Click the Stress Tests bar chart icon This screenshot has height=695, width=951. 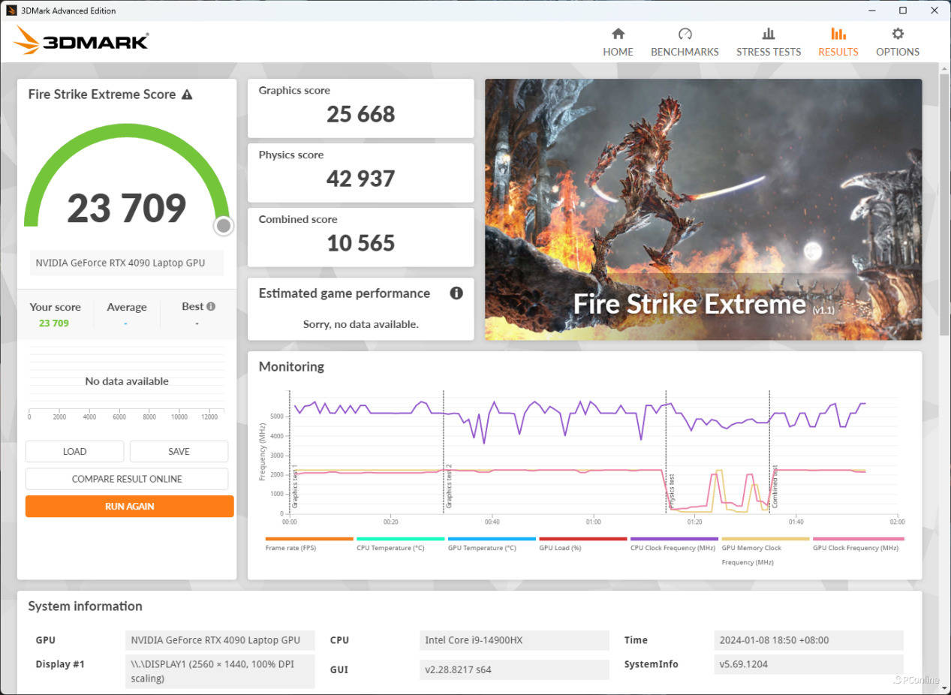768,34
